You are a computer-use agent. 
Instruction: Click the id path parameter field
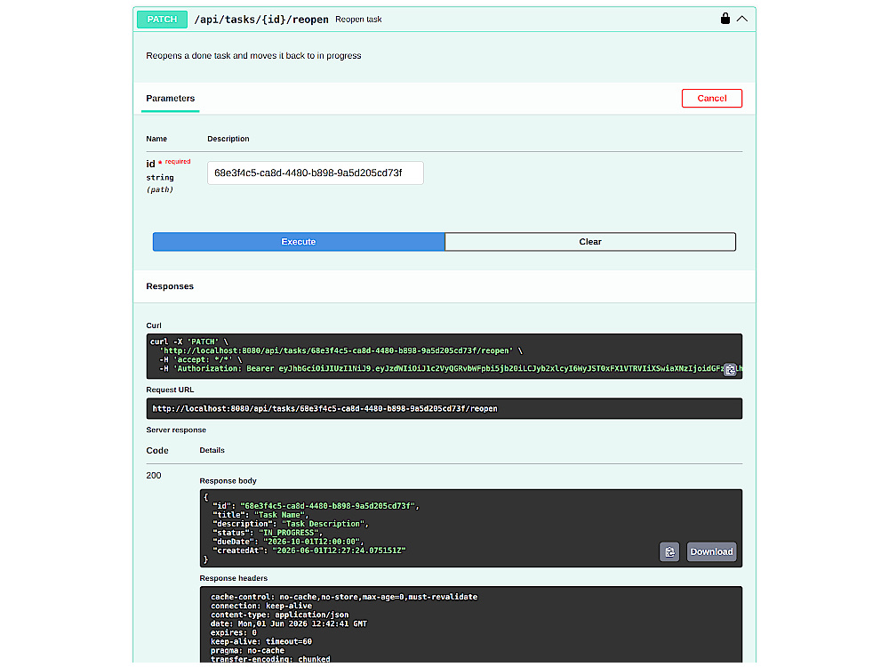(x=316, y=173)
